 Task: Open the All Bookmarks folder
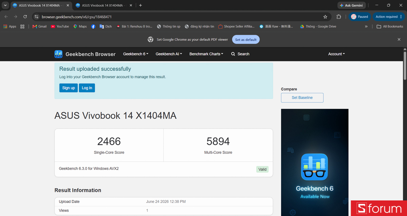390,26
